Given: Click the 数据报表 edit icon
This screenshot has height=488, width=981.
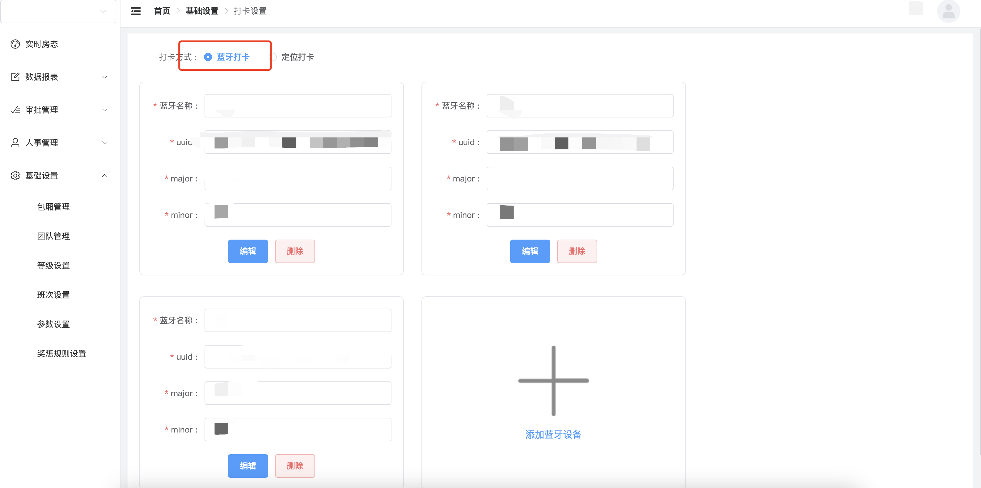Looking at the screenshot, I should point(15,77).
